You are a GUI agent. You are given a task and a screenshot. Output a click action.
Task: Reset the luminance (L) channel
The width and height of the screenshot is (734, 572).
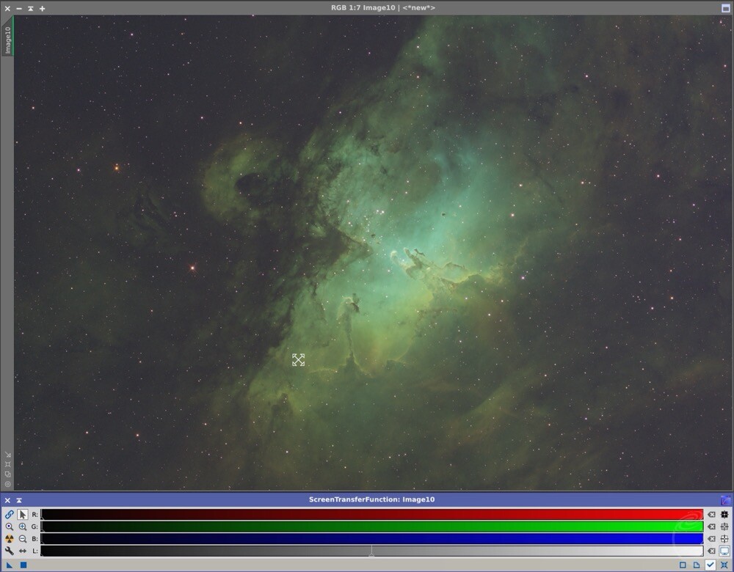coord(711,550)
